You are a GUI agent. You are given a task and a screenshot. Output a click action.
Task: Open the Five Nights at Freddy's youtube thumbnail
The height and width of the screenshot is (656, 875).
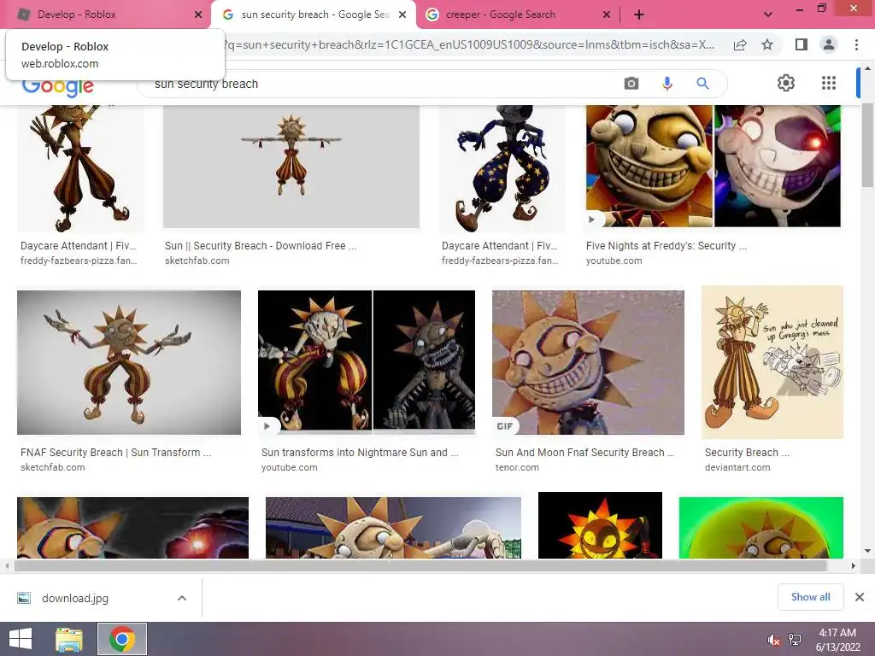point(714,166)
